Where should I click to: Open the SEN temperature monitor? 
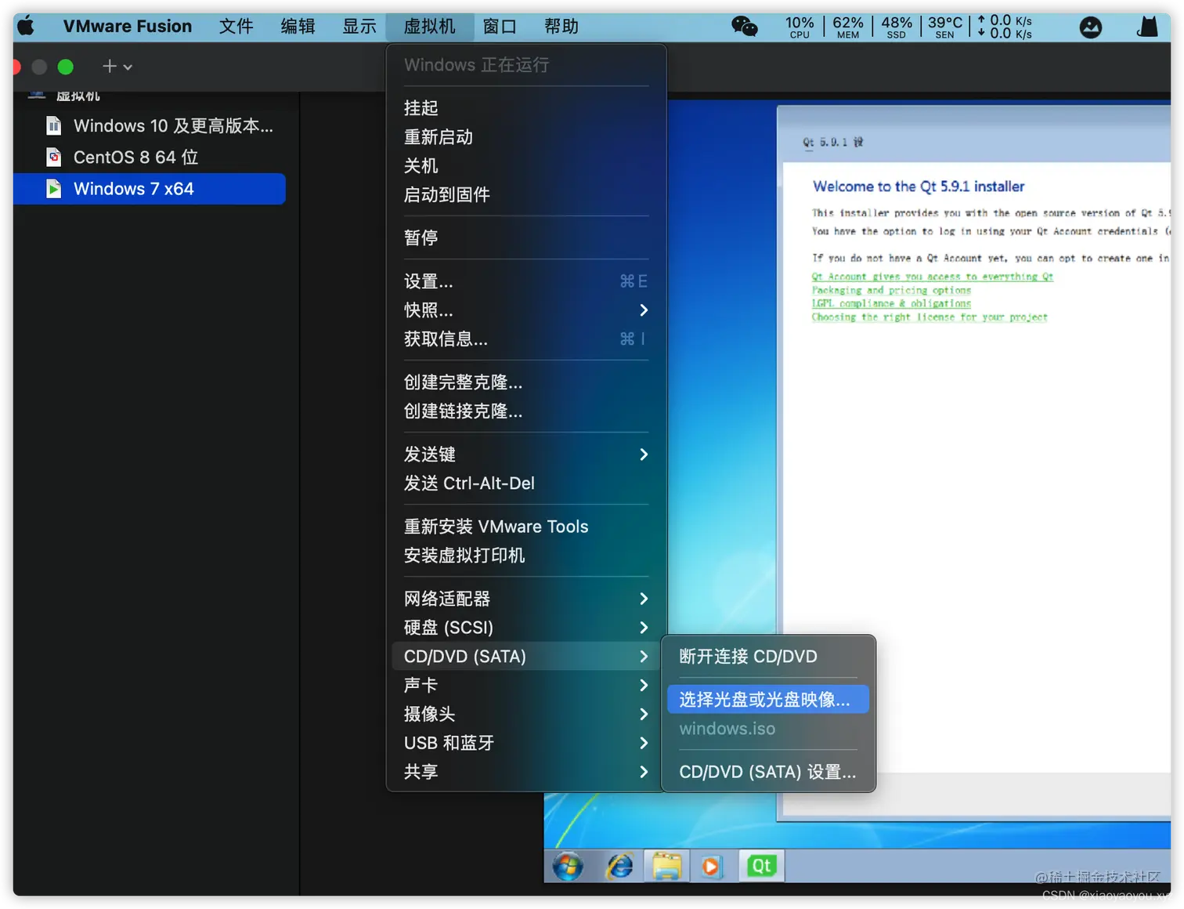[945, 27]
